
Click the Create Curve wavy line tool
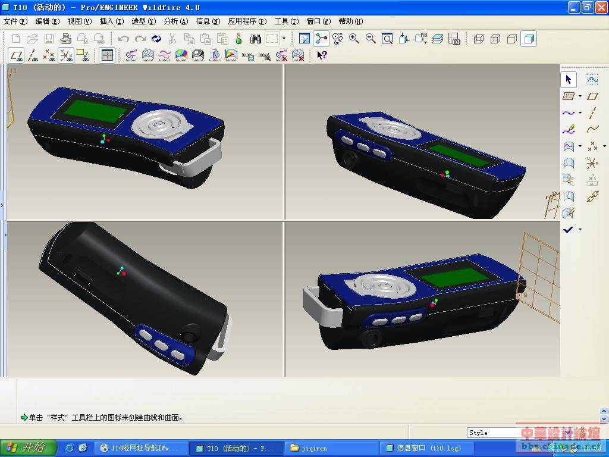click(568, 112)
